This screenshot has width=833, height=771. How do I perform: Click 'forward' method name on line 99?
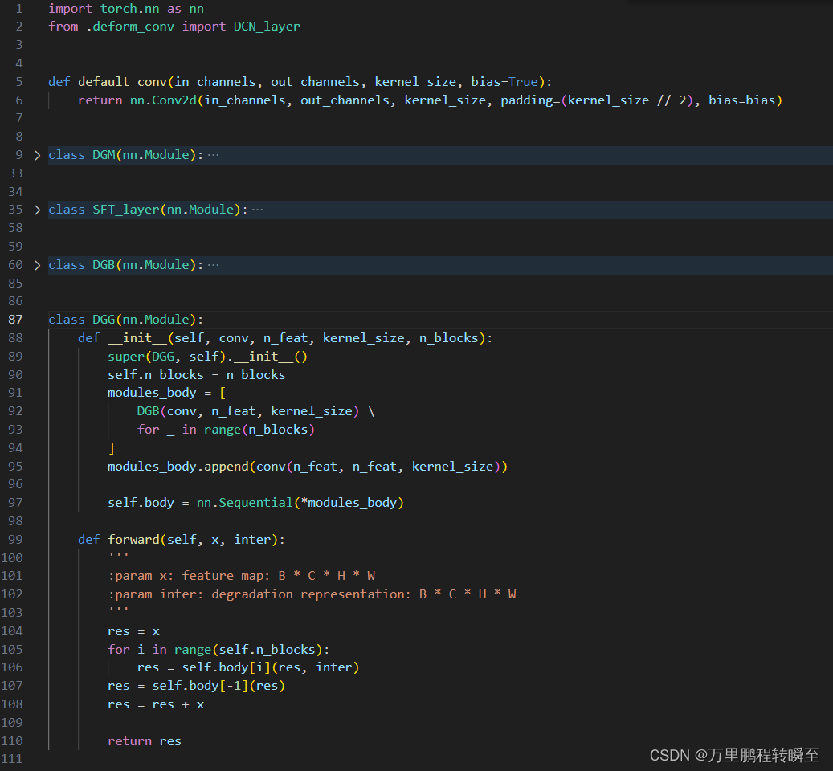[x=133, y=540]
